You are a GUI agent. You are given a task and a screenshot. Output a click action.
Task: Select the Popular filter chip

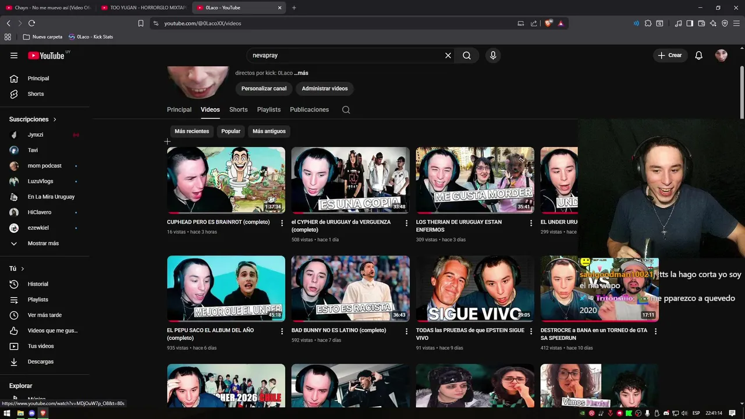tap(230, 131)
